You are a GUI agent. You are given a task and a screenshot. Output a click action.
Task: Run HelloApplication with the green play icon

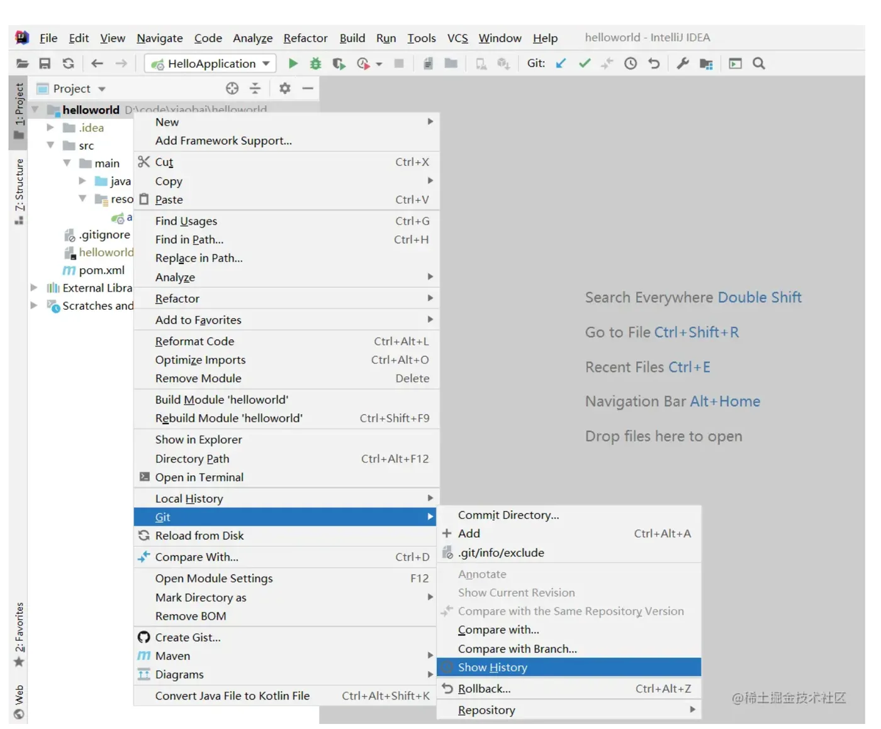[x=293, y=63]
